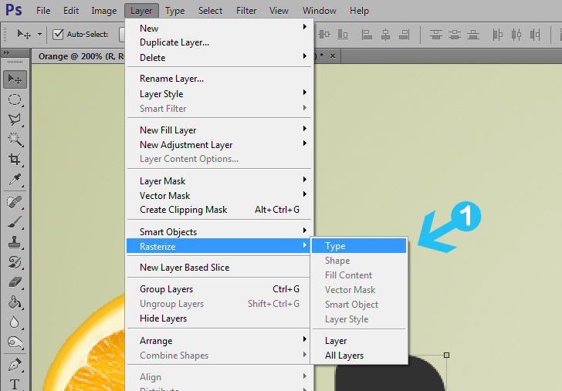Click Align Bottom Edges icon

[343, 35]
